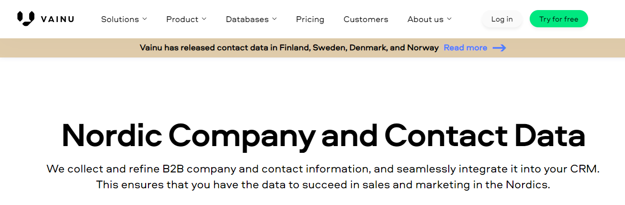
Task: Click the green Try for free button
Action: coord(558,19)
